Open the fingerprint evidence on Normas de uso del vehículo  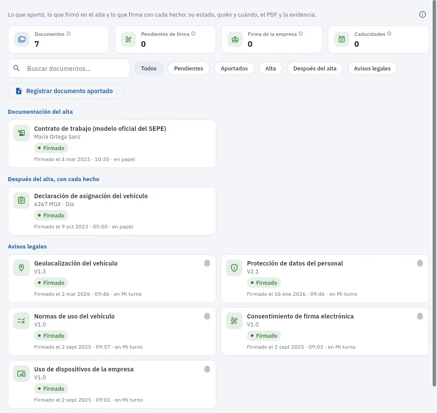point(207,316)
